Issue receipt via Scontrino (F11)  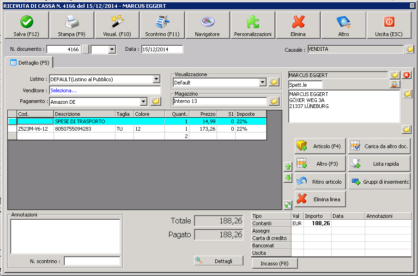(x=162, y=25)
